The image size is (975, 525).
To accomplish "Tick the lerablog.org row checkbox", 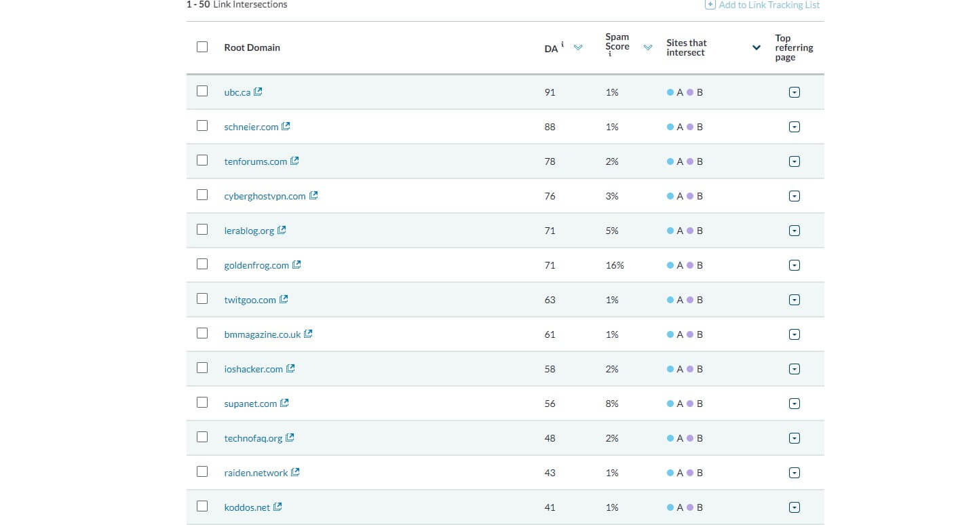I will pyautogui.click(x=202, y=229).
